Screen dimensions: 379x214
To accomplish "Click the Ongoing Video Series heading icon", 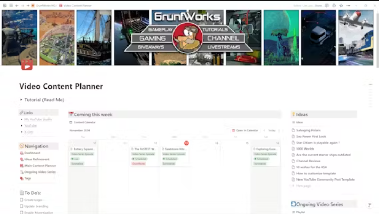I will click(293, 204).
